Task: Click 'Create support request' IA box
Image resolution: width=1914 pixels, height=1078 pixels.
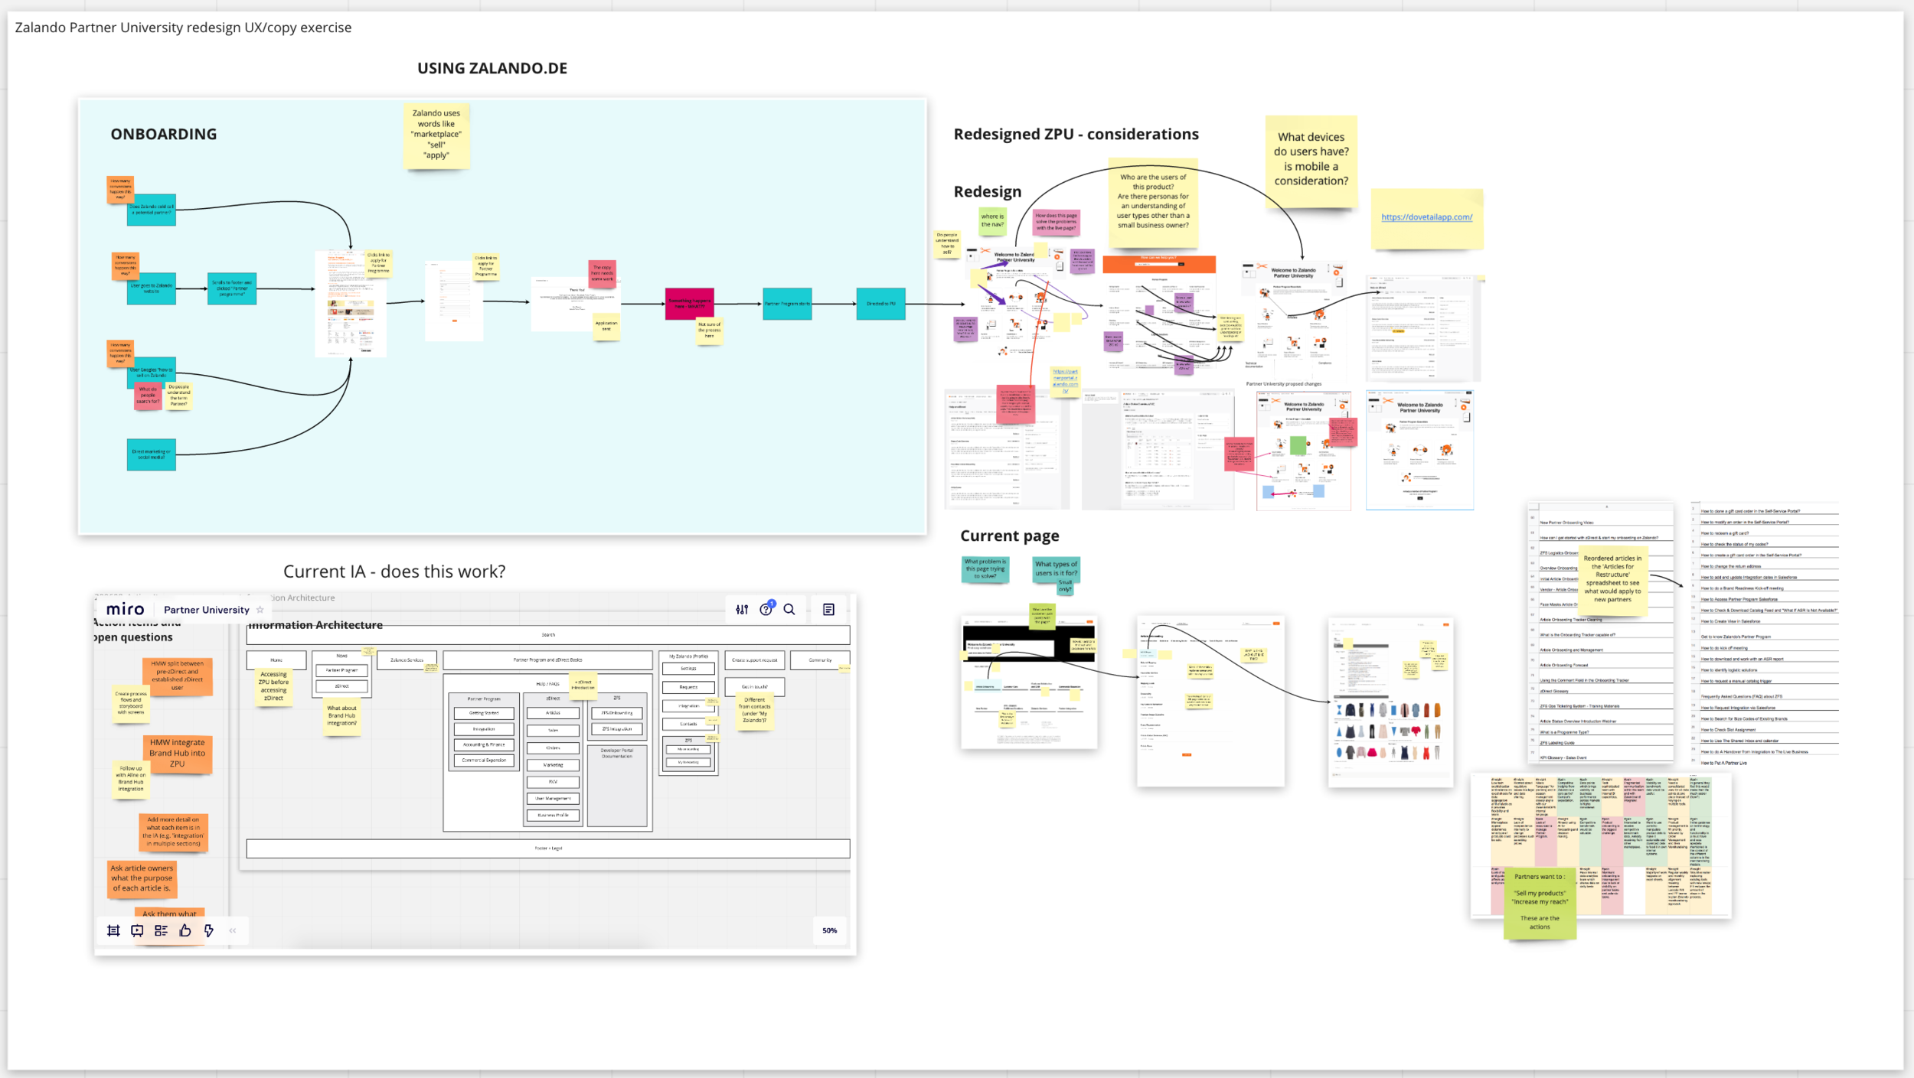Action: pyautogui.click(x=754, y=660)
